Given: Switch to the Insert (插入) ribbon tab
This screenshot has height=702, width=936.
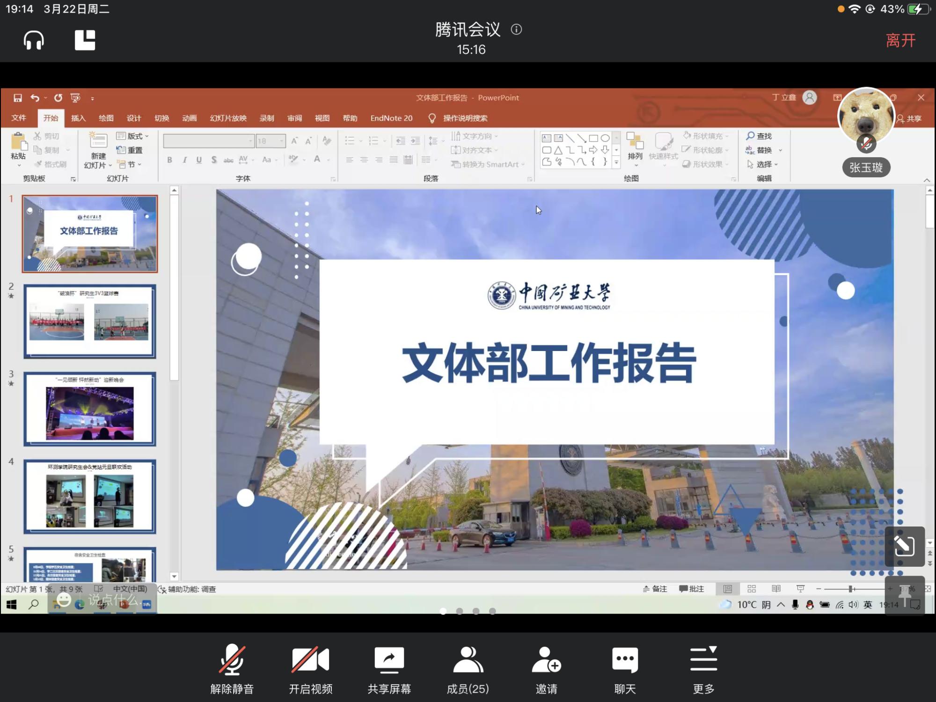Looking at the screenshot, I should (78, 118).
